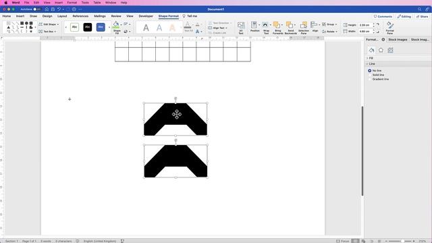The height and width of the screenshot is (243, 432).
Task: Select Layout & Properties icon in pane
Action: tap(390, 50)
